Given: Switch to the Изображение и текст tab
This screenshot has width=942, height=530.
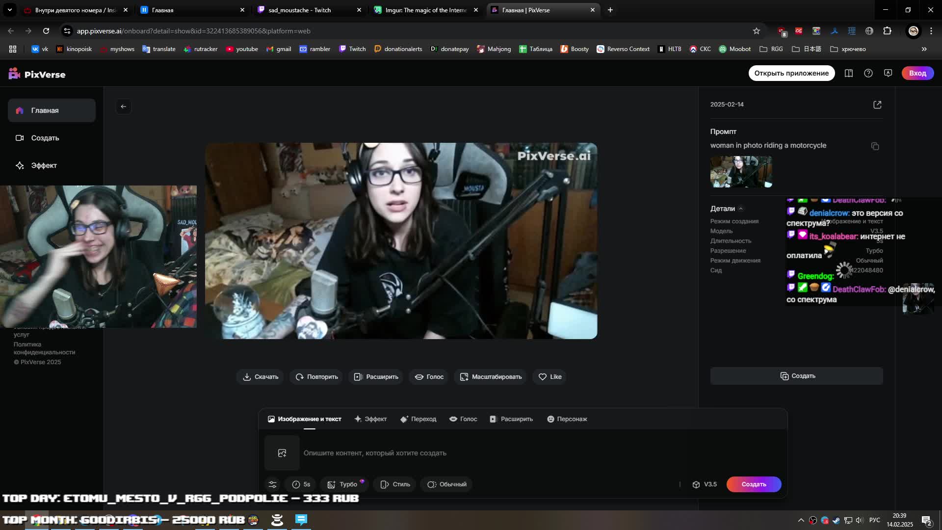Looking at the screenshot, I should point(305,419).
